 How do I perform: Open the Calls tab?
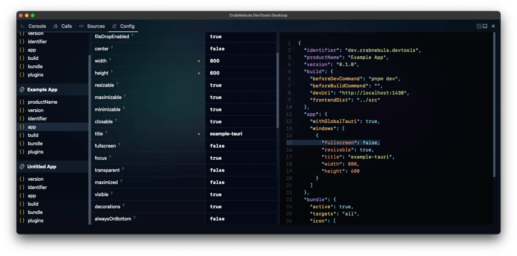pos(62,26)
